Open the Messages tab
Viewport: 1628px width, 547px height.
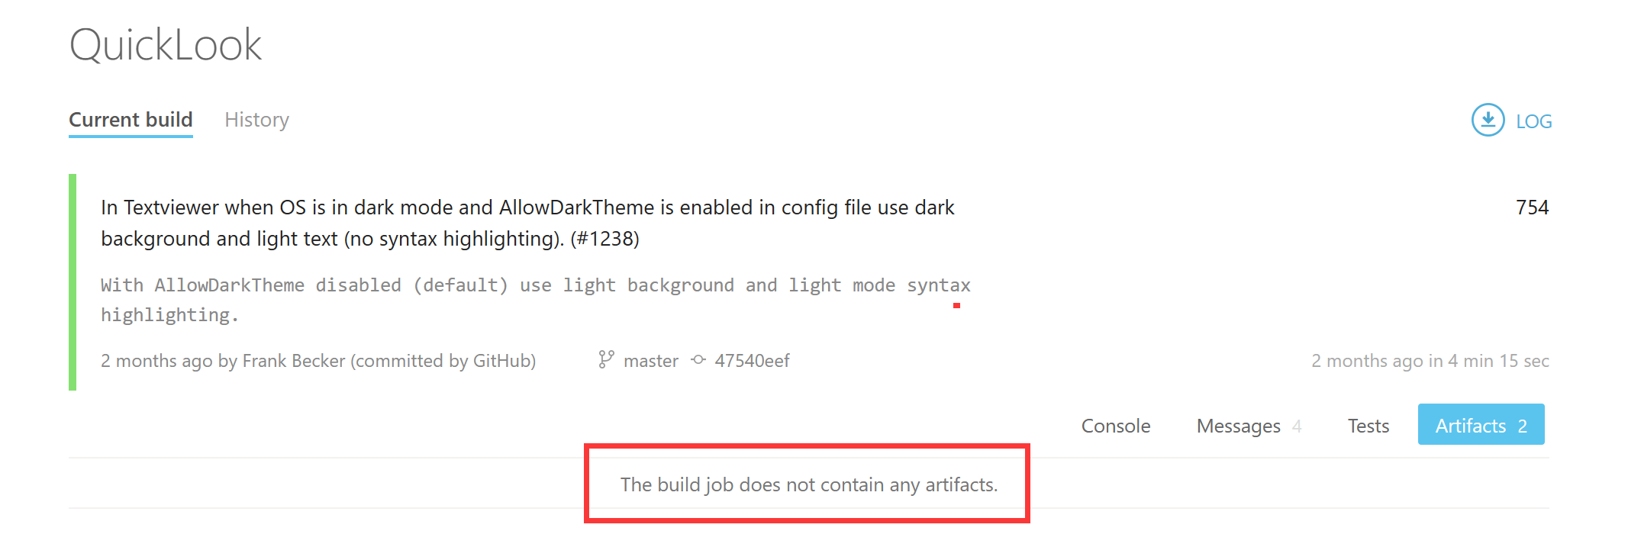tap(1238, 426)
